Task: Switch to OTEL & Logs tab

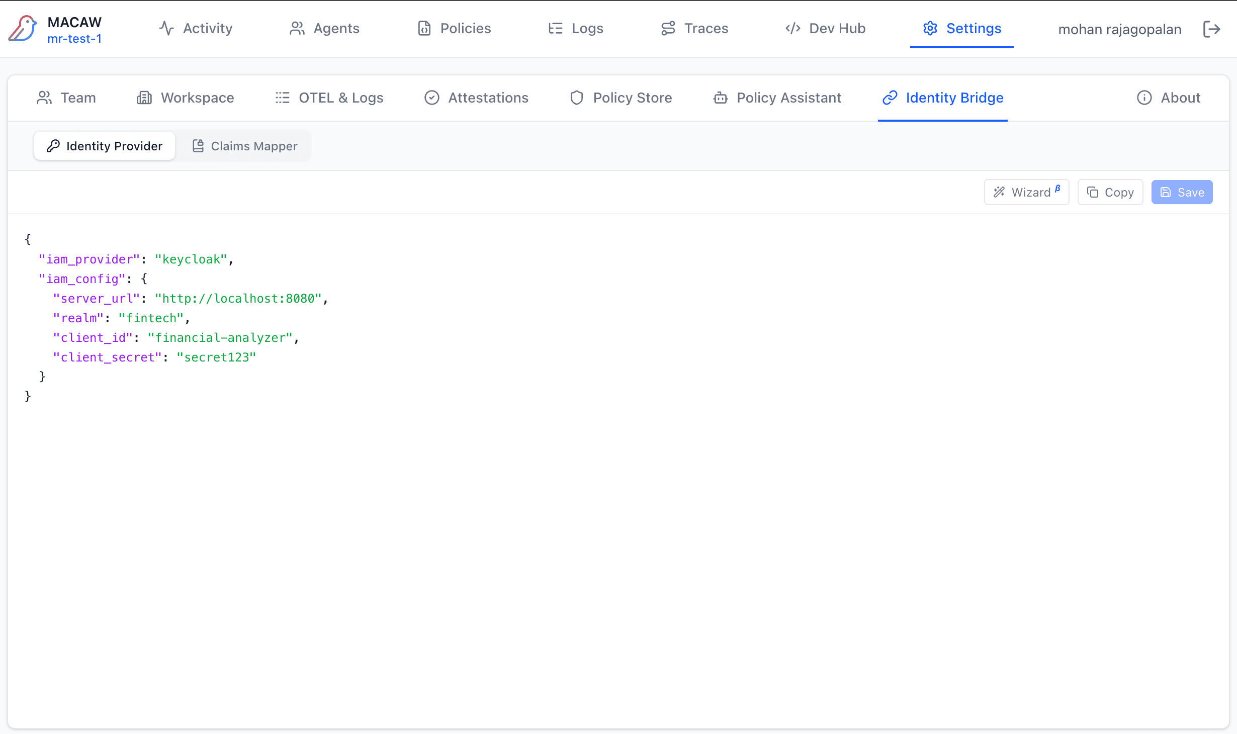Action: (x=329, y=98)
